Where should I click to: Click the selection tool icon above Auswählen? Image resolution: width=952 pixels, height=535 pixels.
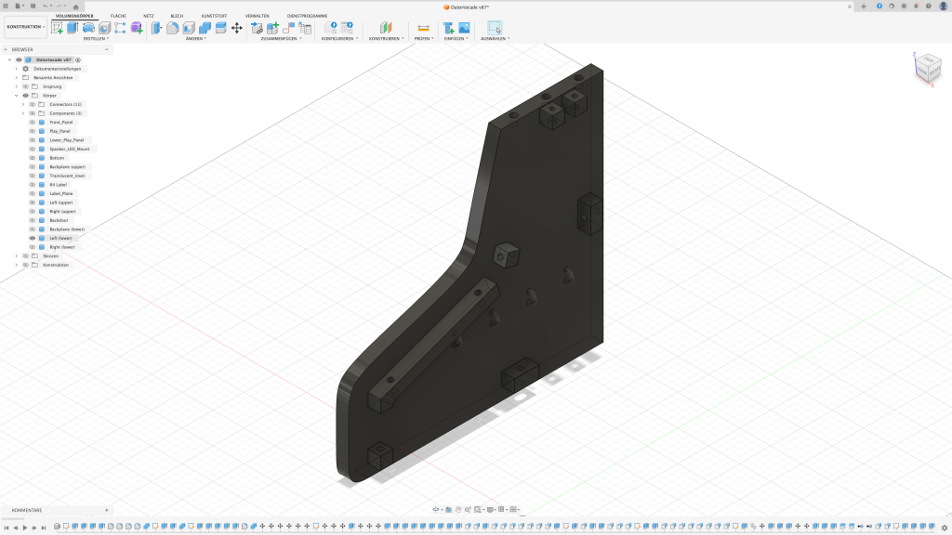[494, 28]
